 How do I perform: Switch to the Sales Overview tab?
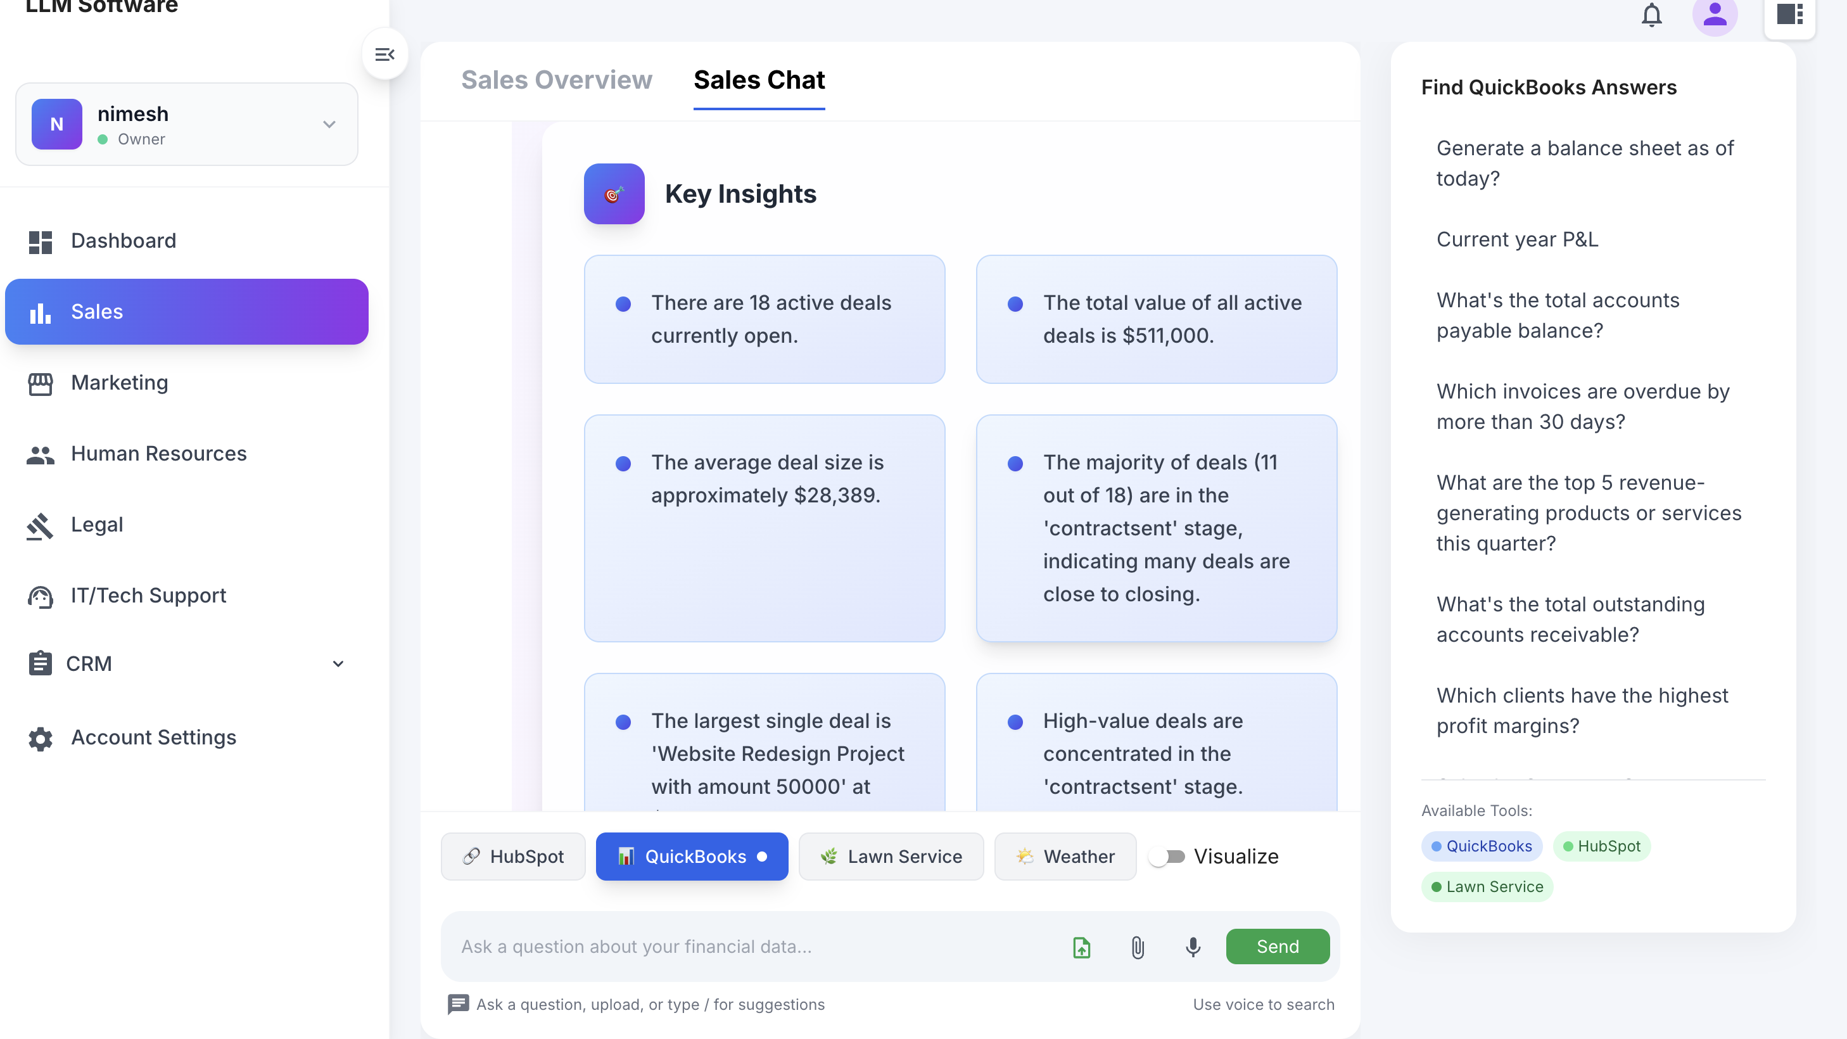[556, 80]
